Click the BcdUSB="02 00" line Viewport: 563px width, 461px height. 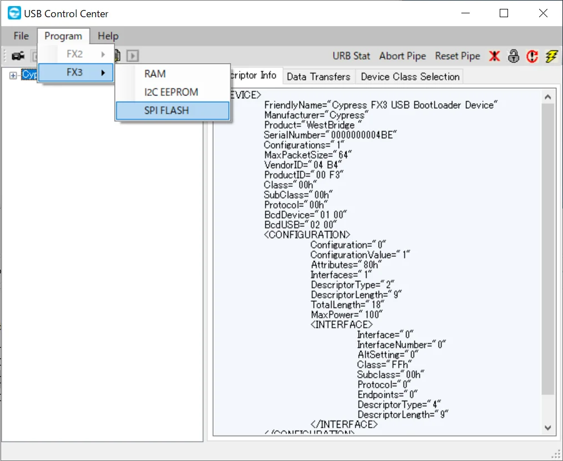(x=300, y=225)
